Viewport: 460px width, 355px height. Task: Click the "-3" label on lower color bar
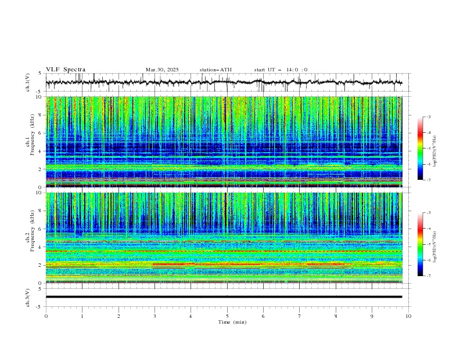coord(428,213)
